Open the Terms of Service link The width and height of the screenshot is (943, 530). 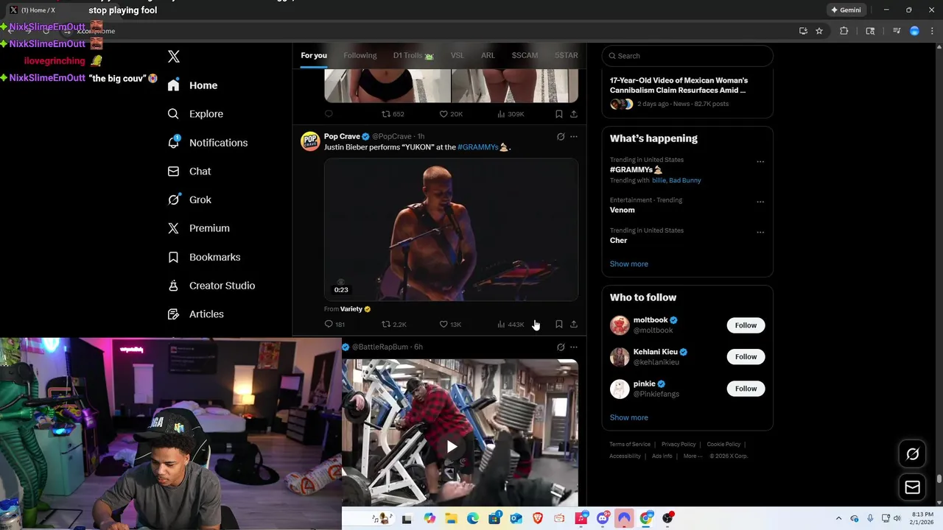click(630, 444)
